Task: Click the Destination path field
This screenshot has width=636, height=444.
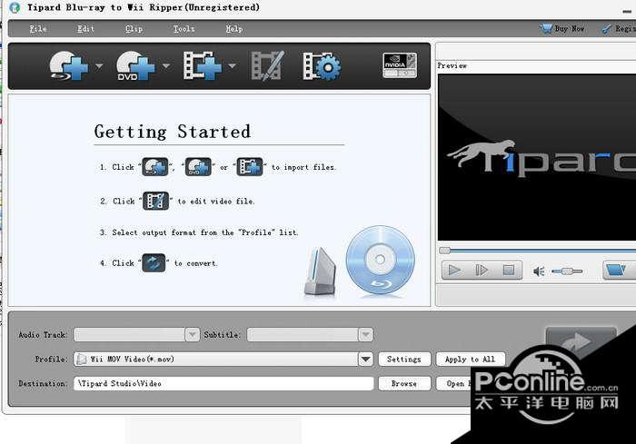Action: [x=224, y=383]
